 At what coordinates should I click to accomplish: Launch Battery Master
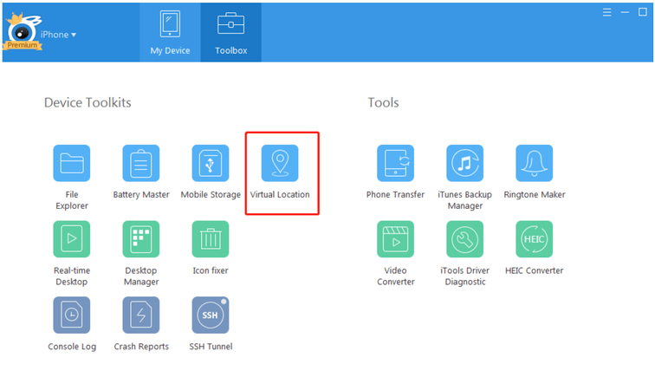141,163
